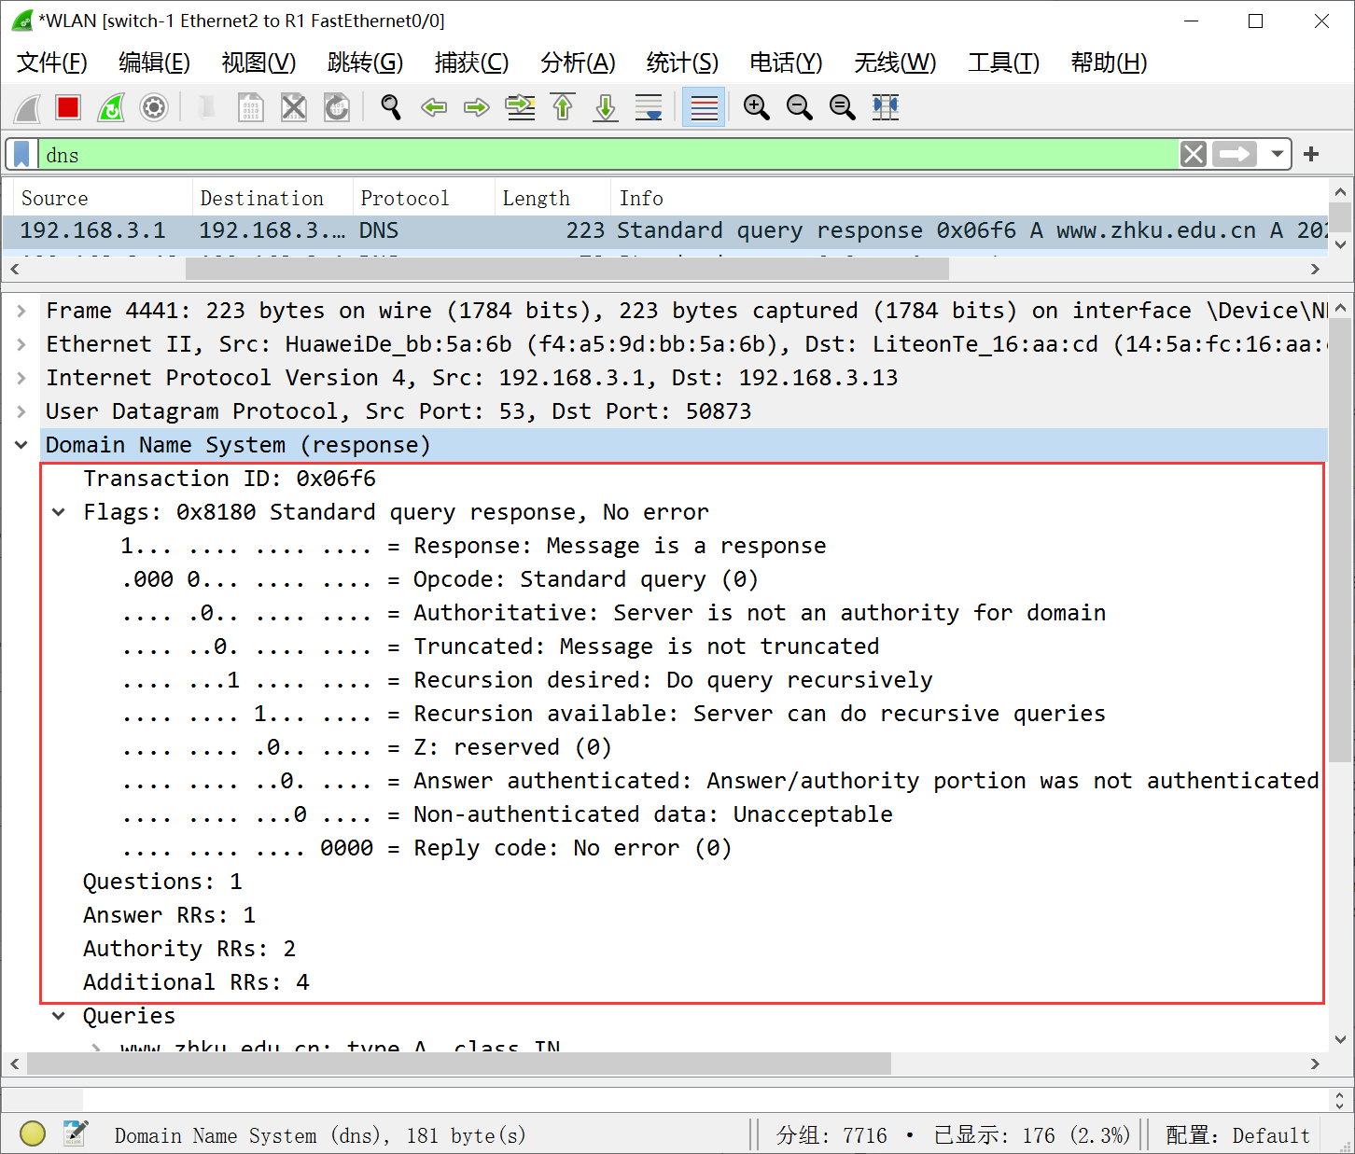Viewport: 1355px width, 1154px height.
Task: Reset text to normal size
Action: (842, 108)
